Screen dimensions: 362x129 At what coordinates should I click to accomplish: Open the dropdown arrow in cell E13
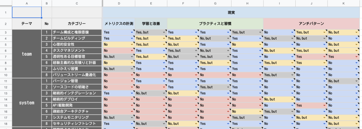coord(164,93)
